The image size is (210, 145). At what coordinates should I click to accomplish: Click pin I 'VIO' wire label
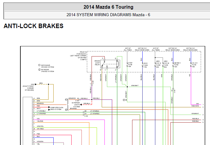[x=38, y=119]
